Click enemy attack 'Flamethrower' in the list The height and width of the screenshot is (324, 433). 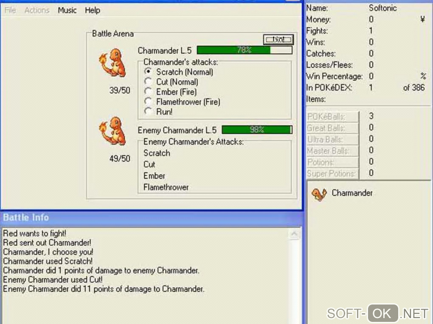click(x=166, y=187)
